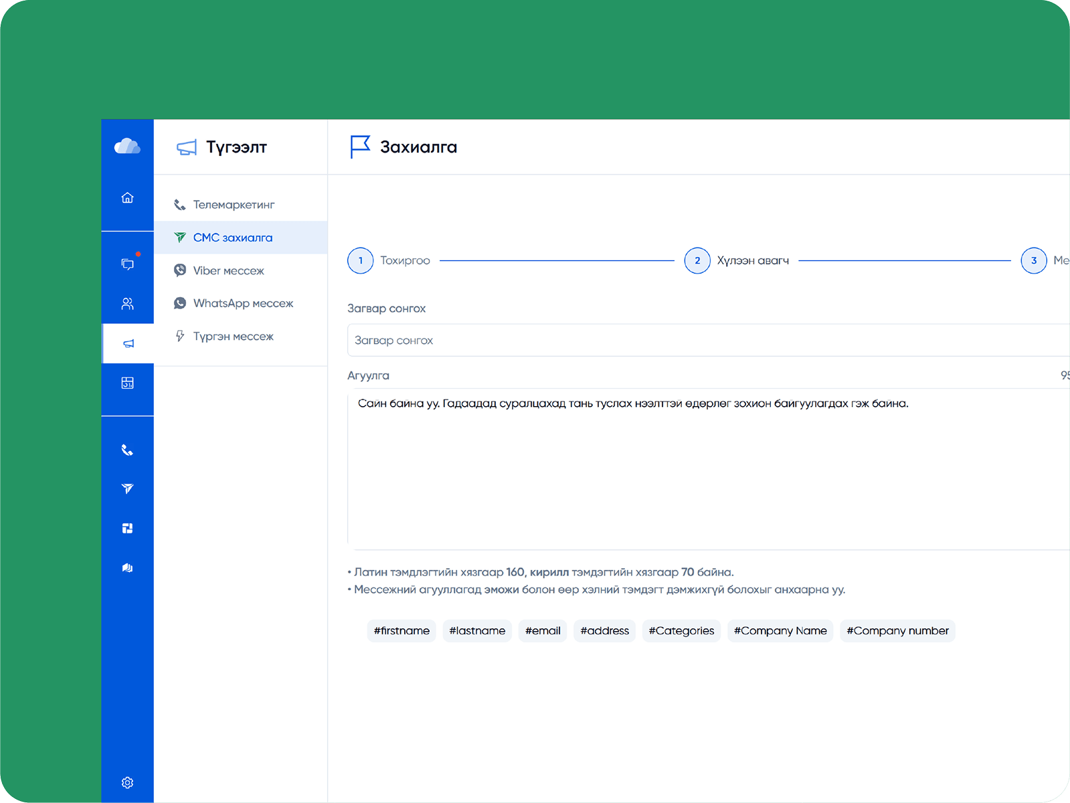Insert the #firstname tag

tap(402, 630)
